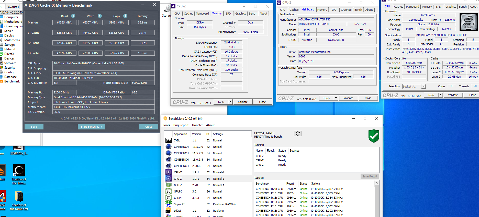Switch to SPD tab in Memory window
Screen dimensions: 479x217
[228, 14]
